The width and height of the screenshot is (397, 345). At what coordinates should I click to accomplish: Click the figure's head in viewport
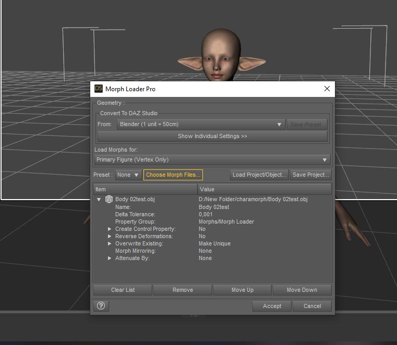tap(221, 54)
